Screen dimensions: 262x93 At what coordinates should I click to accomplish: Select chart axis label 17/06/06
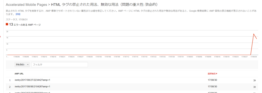click(17, 57)
